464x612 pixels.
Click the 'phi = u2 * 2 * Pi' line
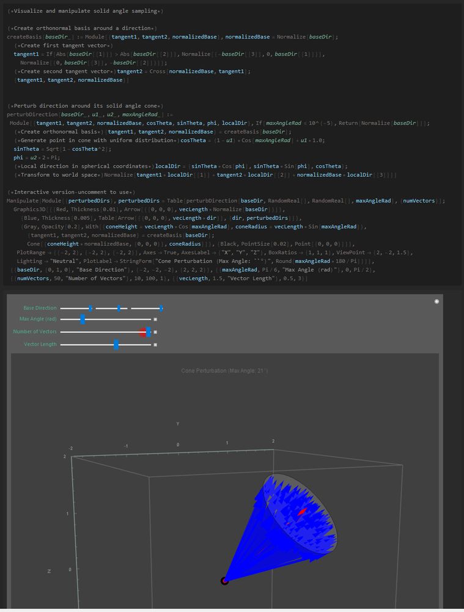coord(36,158)
